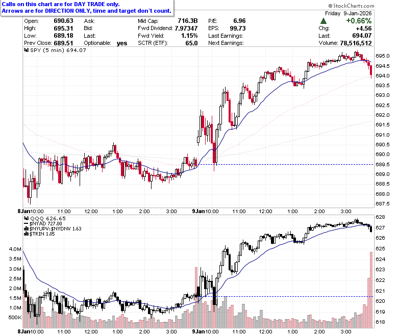This screenshot has height=336, width=398.
Task: Click the Volume 78,516,512 readout
Action: [345, 43]
